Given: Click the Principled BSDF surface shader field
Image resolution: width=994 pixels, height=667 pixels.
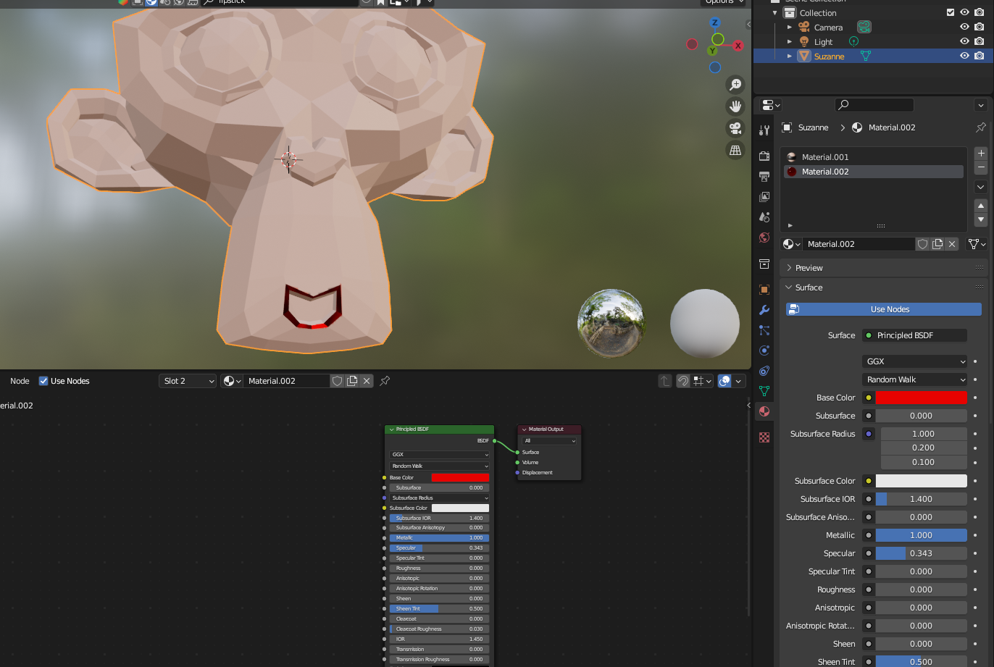Looking at the screenshot, I should (x=914, y=335).
